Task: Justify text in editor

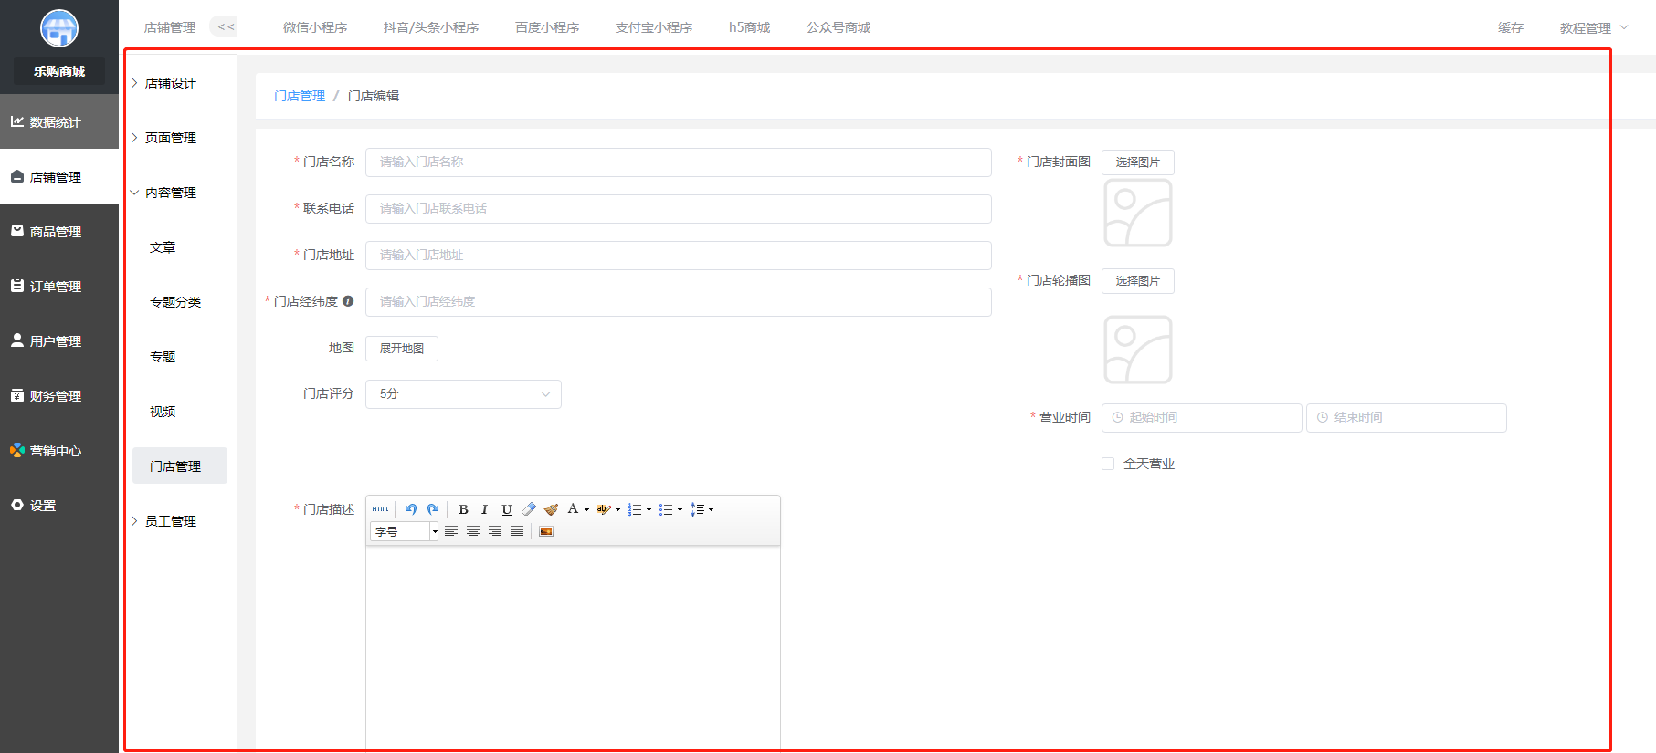Action: click(x=517, y=531)
